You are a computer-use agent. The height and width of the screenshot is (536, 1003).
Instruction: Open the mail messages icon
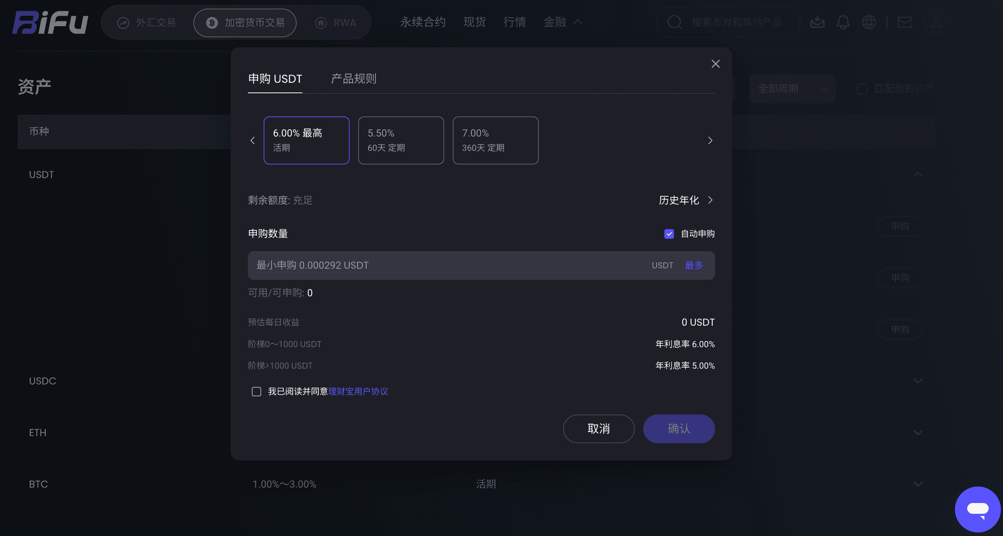[904, 22]
